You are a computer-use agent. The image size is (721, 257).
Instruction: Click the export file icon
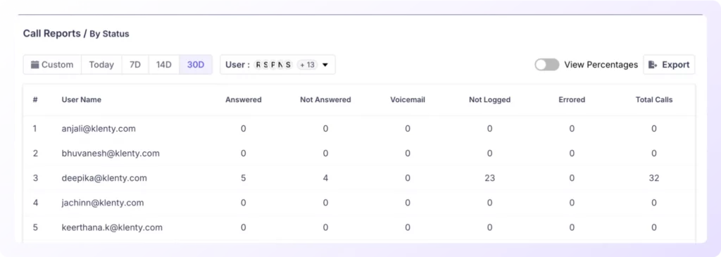click(653, 65)
